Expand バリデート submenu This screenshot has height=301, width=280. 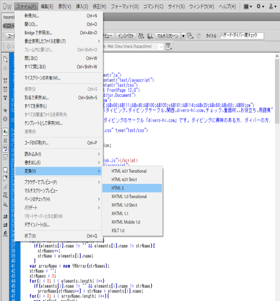pyautogui.click(x=59, y=208)
